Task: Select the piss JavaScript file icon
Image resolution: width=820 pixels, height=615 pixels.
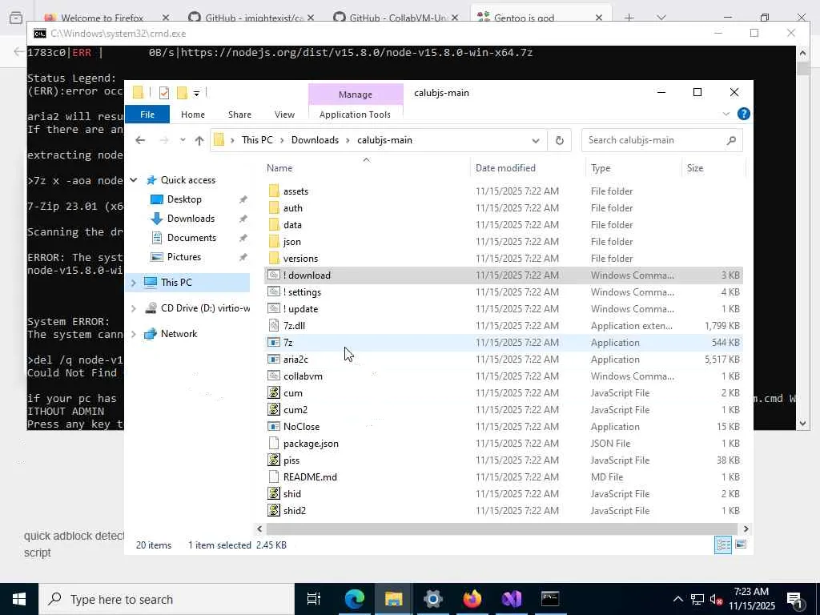Action: pos(274,460)
